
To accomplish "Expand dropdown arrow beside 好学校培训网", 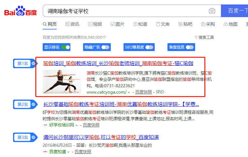I will coord(76,126).
